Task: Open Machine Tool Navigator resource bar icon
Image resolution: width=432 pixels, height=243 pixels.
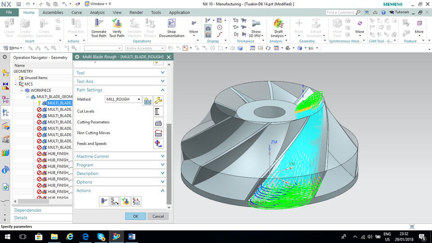Action: tap(5, 139)
